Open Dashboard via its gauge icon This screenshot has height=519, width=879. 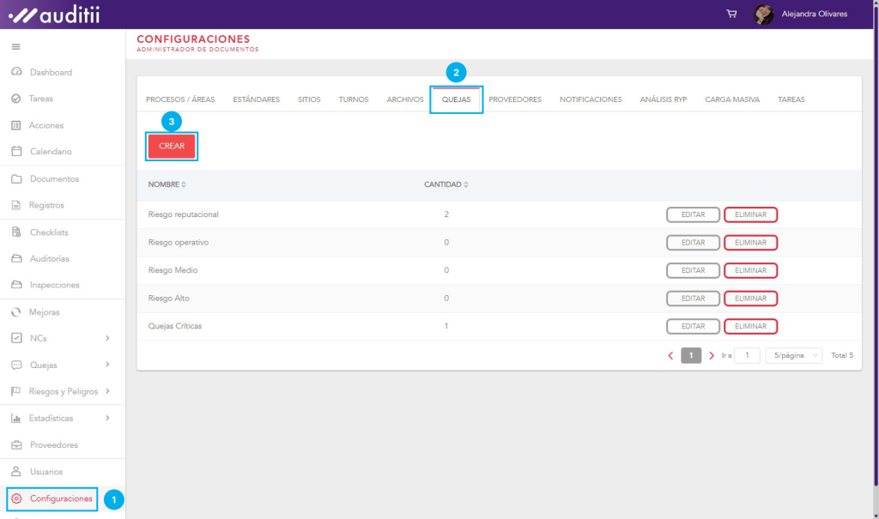pyautogui.click(x=16, y=72)
